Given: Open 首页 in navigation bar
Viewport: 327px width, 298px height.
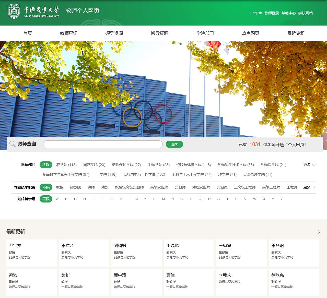Looking at the screenshot, I should pos(28,33).
